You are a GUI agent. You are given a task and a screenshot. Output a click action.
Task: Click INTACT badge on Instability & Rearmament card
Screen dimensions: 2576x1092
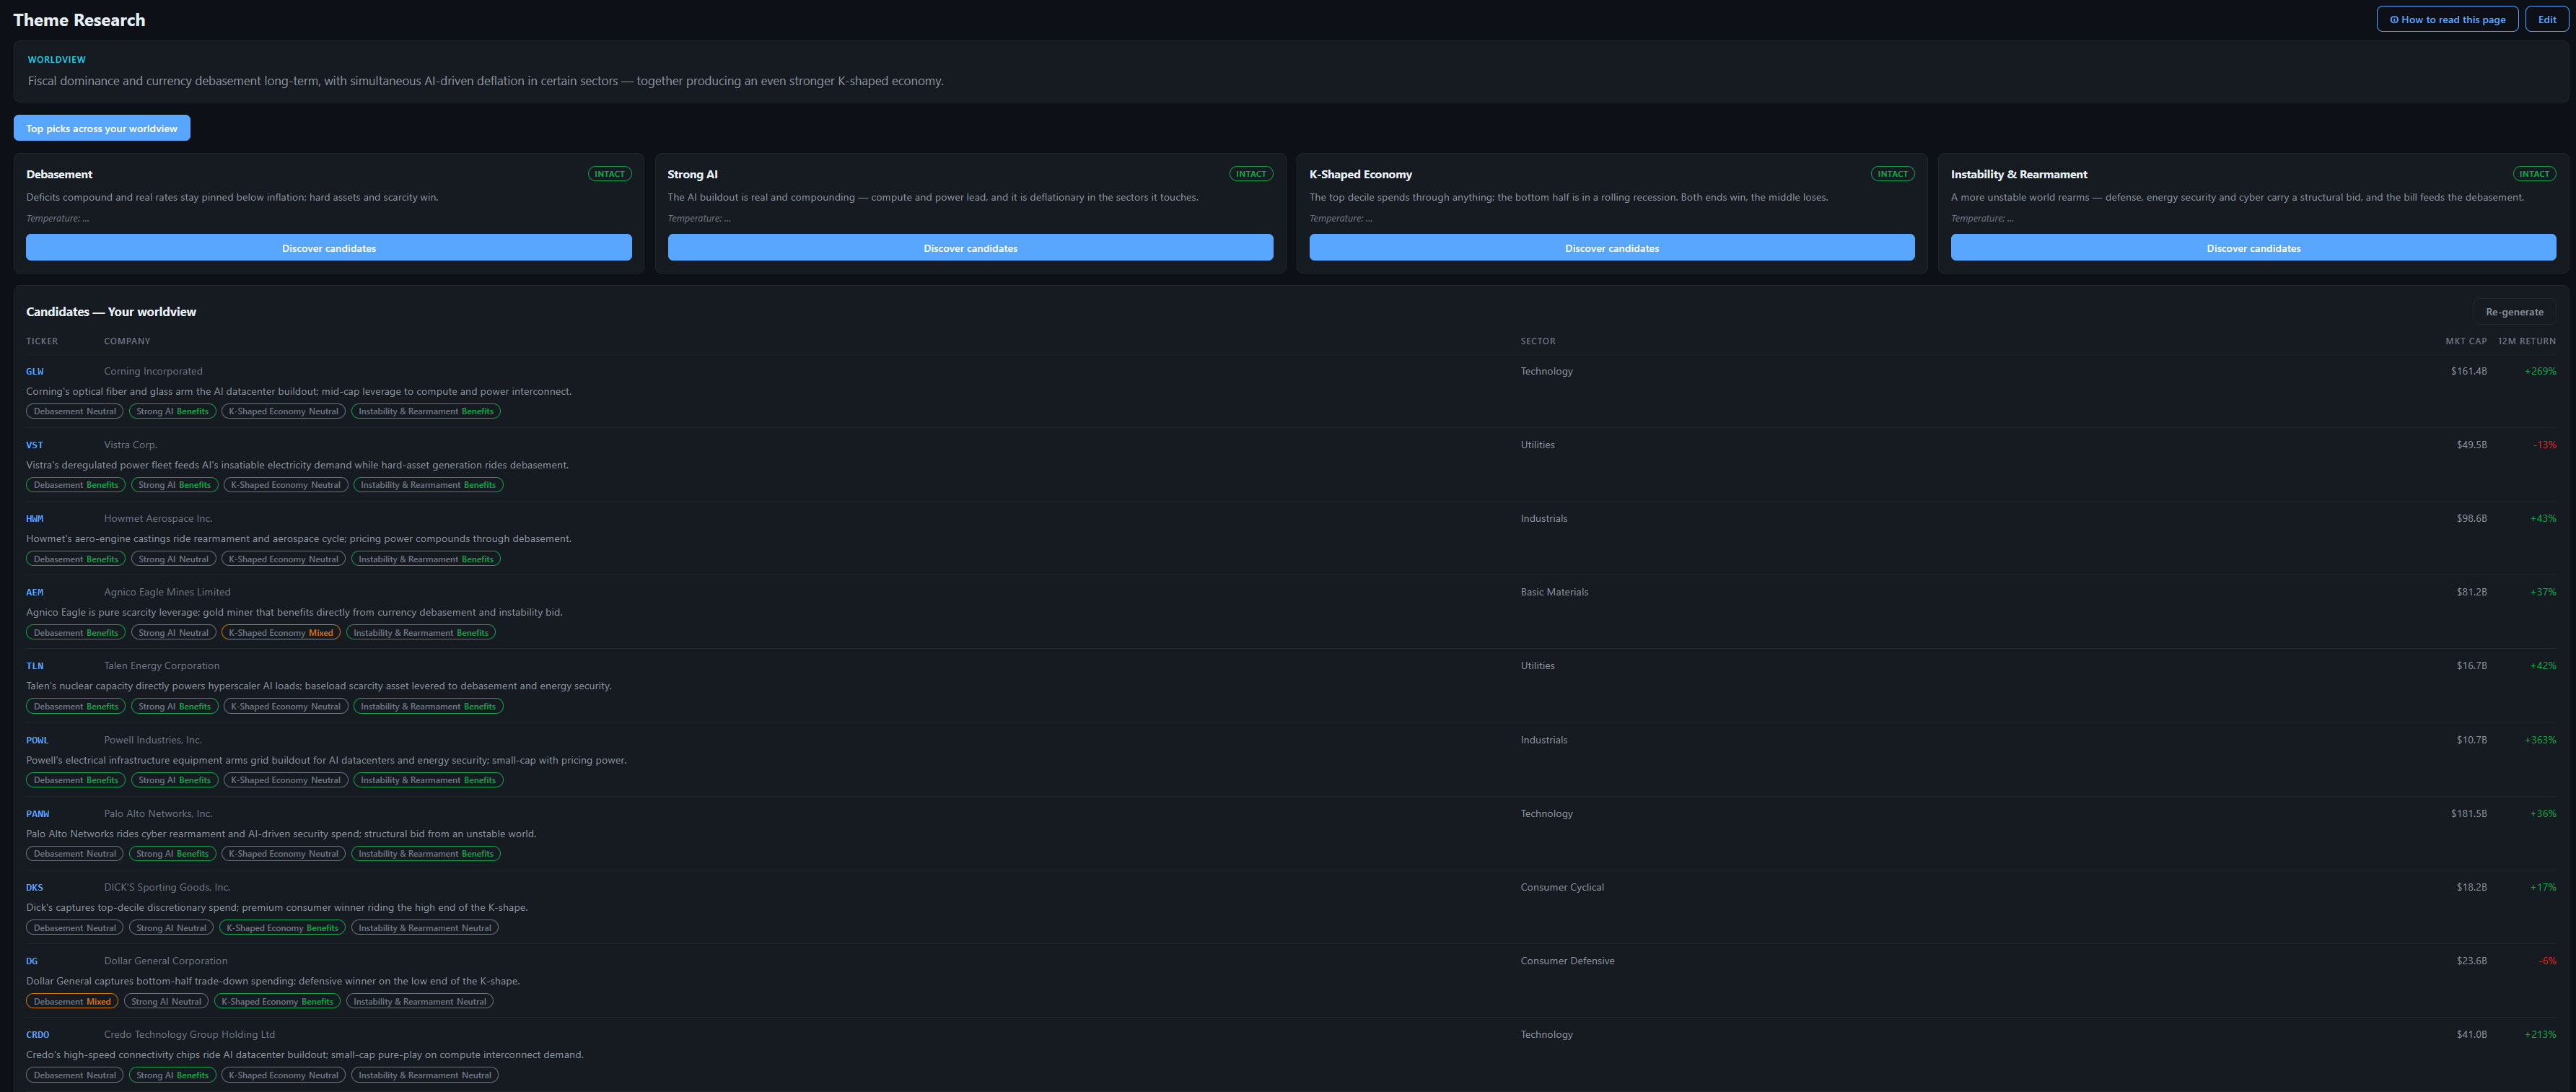(x=2534, y=174)
